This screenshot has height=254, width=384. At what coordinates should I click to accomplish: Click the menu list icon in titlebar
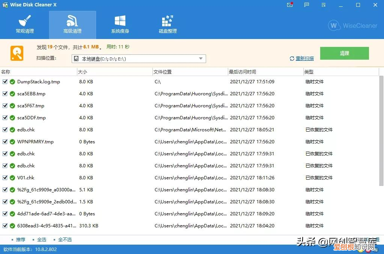point(323,5)
